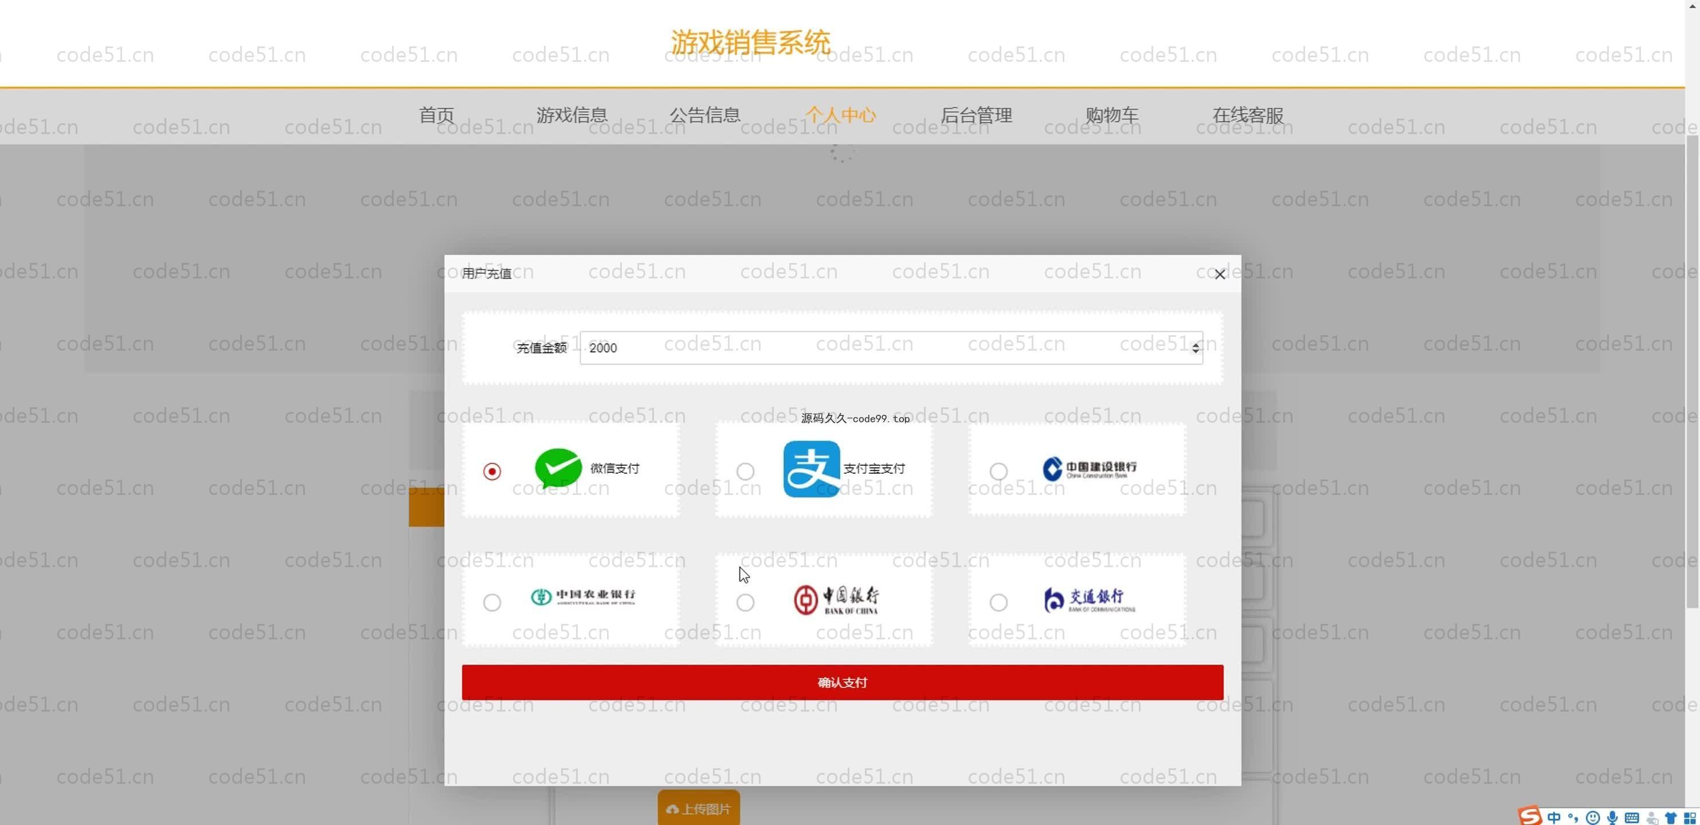Select the 交通银行 radio button
1700x825 pixels.
tap(998, 602)
